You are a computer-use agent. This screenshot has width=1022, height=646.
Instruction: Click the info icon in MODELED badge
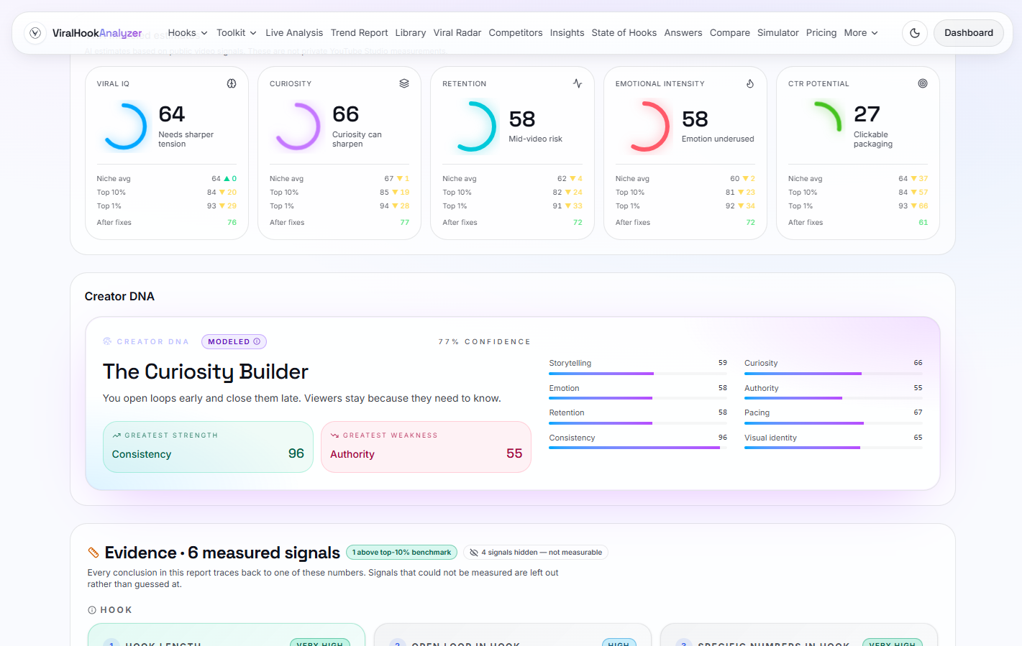click(x=257, y=342)
